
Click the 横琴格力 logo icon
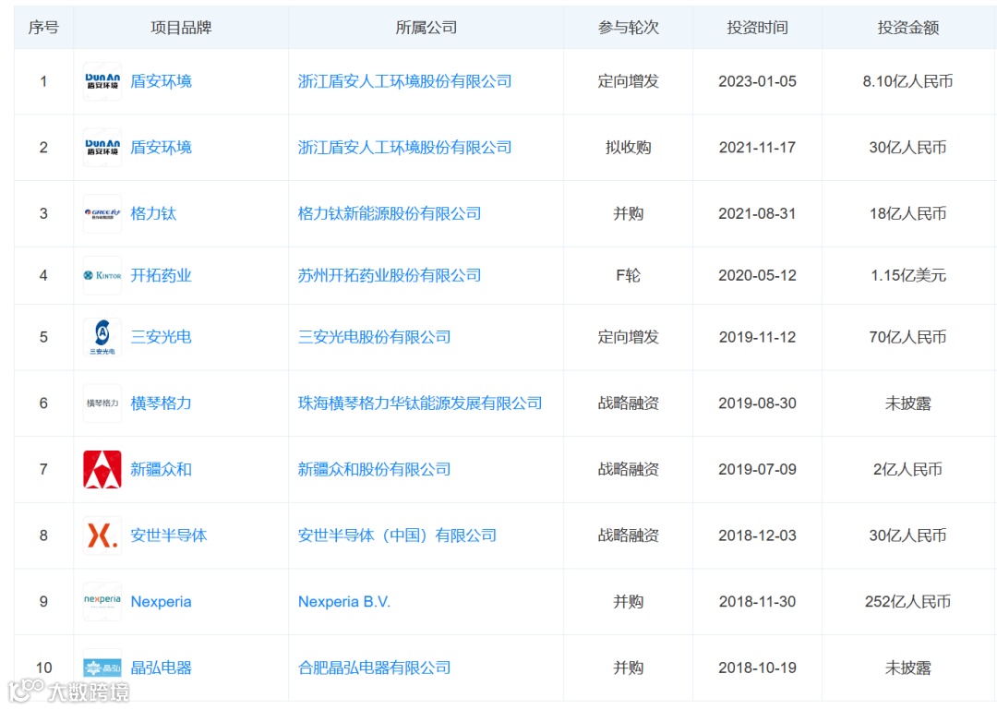click(102, 403)
